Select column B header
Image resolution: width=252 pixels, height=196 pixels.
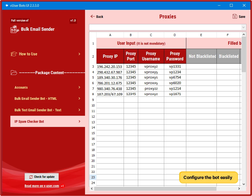click(131, 35)
